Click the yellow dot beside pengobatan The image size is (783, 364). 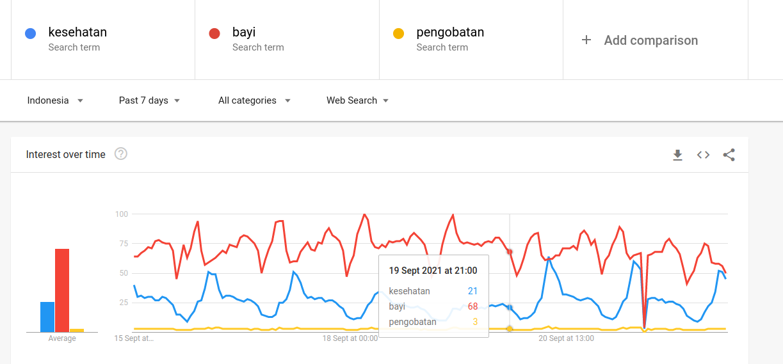coord(398,34)
